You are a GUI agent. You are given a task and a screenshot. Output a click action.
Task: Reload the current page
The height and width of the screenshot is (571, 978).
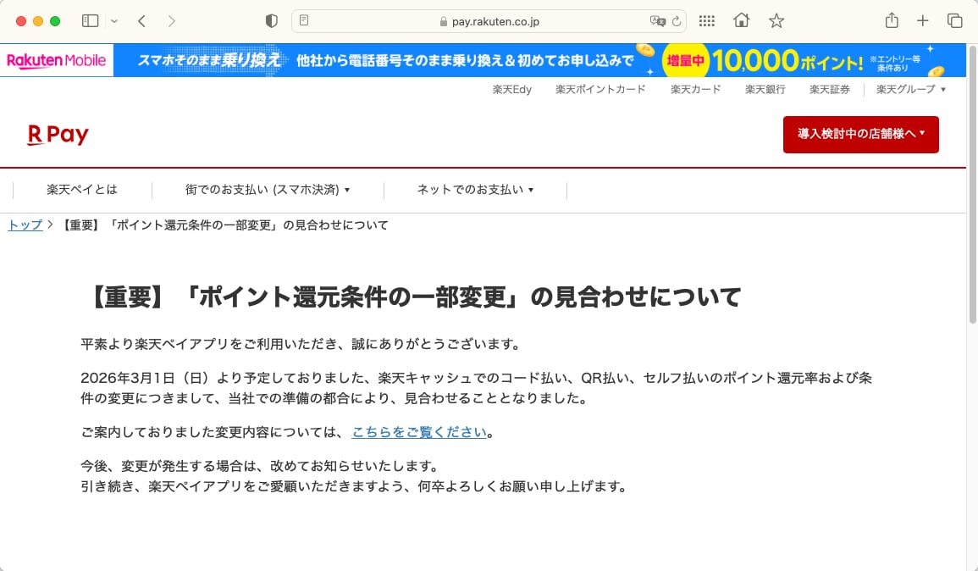point(676,21)
